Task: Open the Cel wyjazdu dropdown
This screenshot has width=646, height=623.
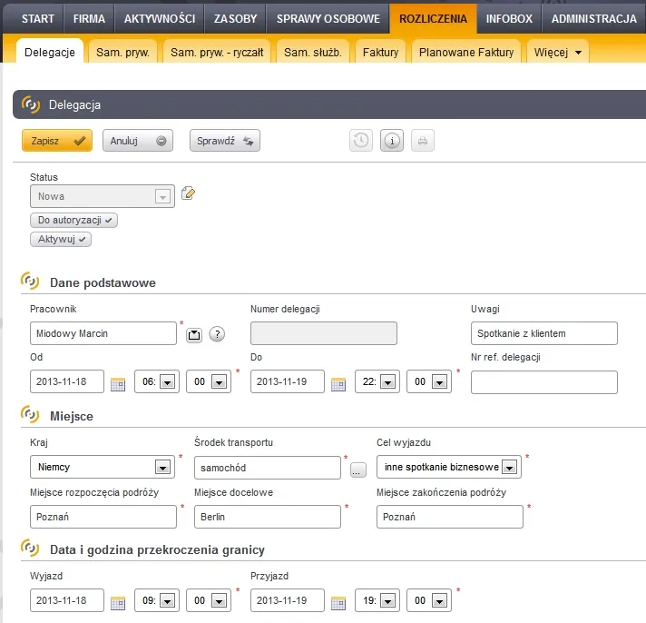Action: coord(510,468)
